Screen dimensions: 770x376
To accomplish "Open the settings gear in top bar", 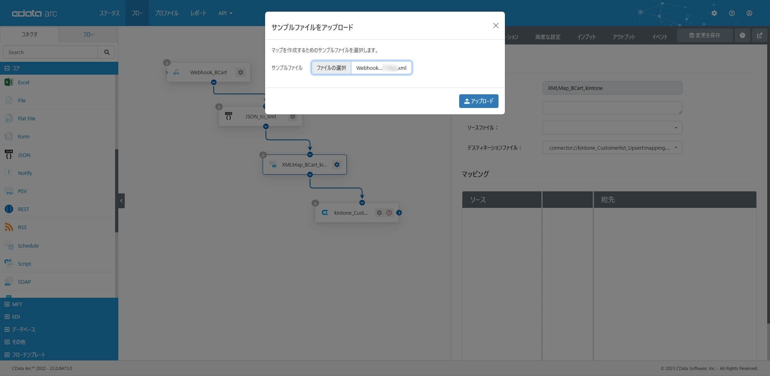I will pos(714,13).
